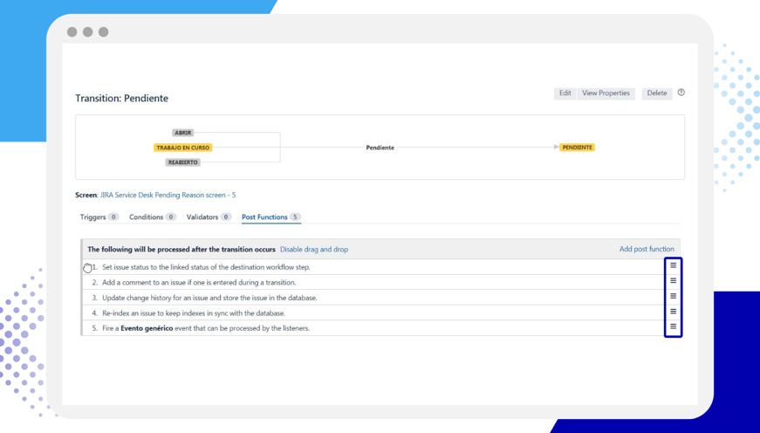Click the Add post function link
The image size is (760, 433).
647,249
